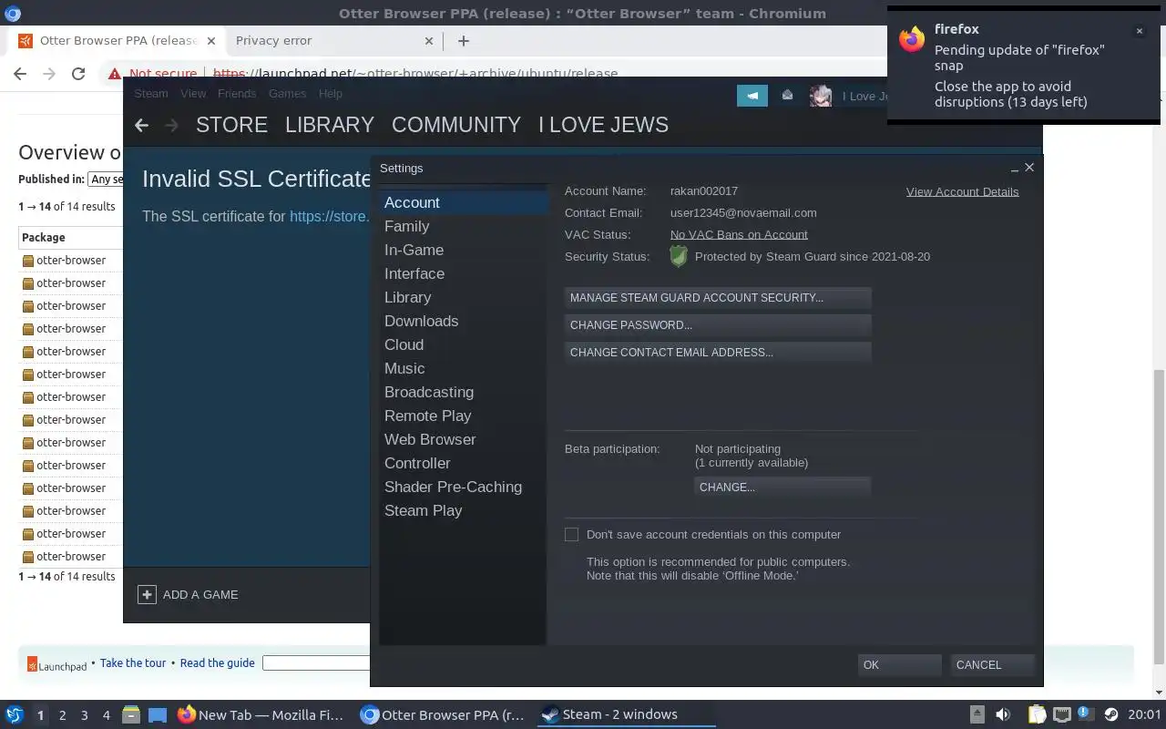Click the Steam forward arrow

tap(171, 125)
